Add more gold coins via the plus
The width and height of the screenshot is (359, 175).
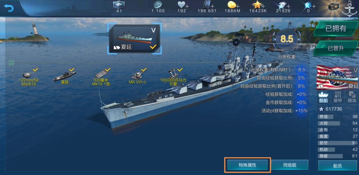click(237, 6)
